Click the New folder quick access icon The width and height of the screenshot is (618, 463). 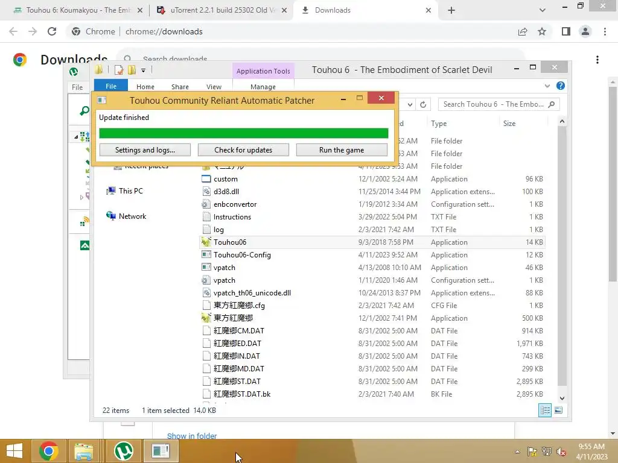click(x=132, y=70)
